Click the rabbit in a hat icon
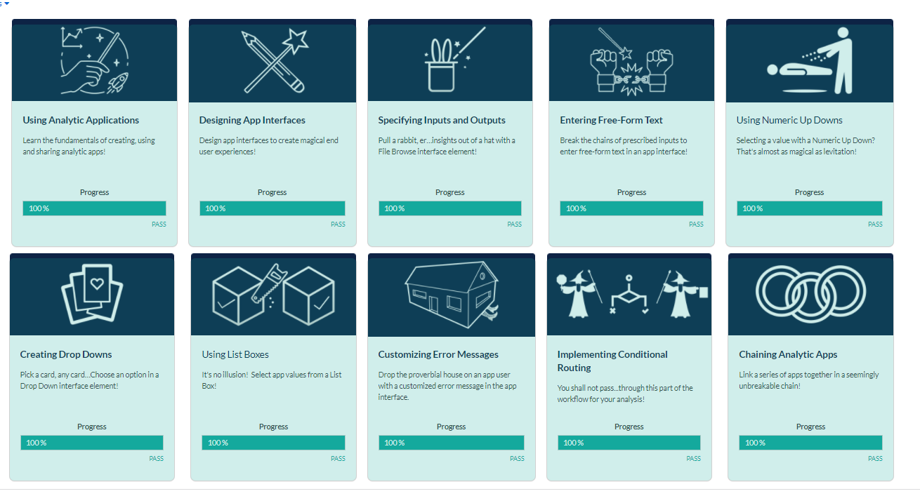 click(x=450, y=60)
